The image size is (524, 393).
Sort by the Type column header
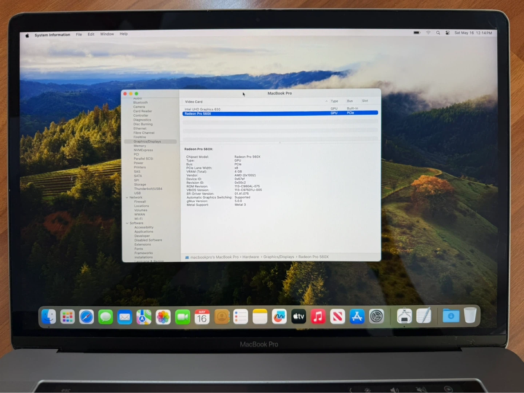(x=334, y=101)
